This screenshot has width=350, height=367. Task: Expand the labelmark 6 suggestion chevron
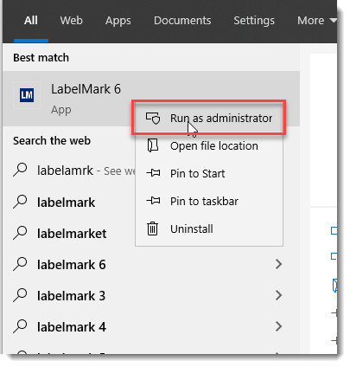tap(278, 264)
